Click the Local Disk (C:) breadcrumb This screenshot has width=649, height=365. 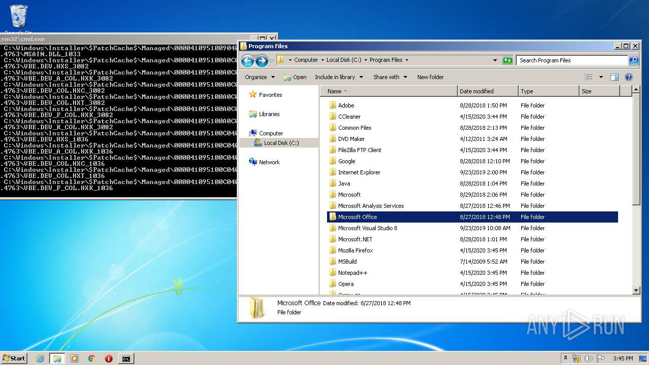tap(344, 60)
